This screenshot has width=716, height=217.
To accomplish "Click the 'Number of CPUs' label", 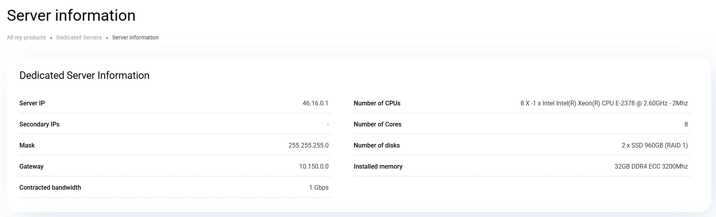I will point(377,103).
